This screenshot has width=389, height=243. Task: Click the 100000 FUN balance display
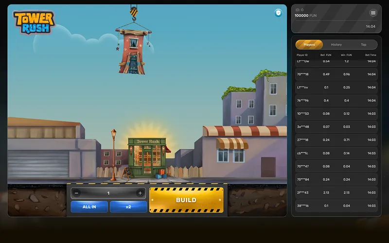(x=305, y=16)
